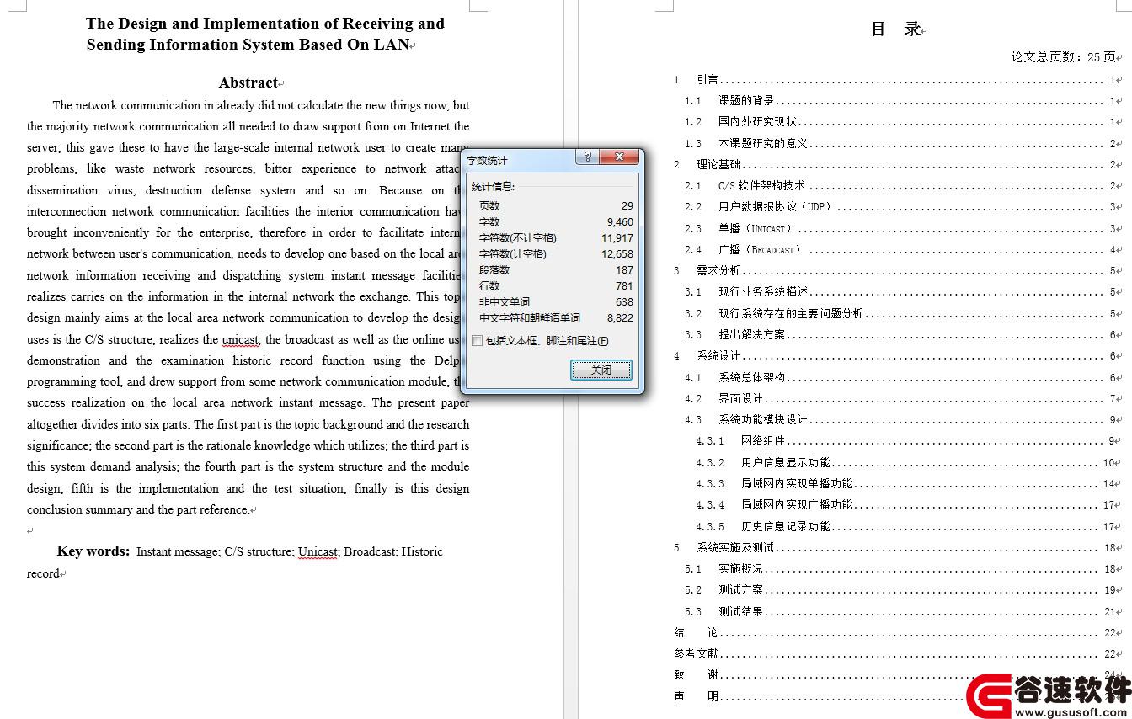Click the English title of the paper

click(264, 34)
